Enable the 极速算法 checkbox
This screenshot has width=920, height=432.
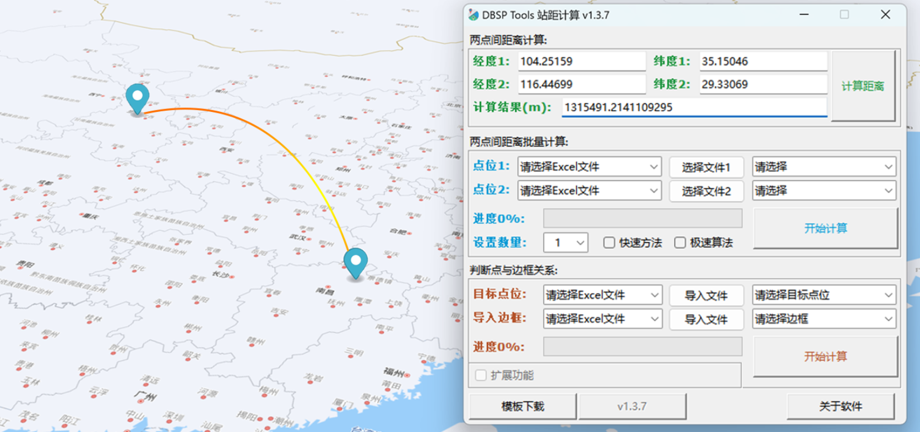[680, 242]
